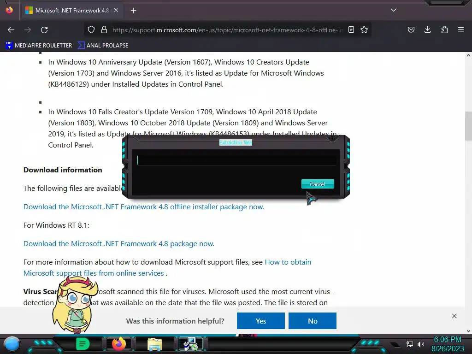Viewport: 472px width, 354px height.
Task: Open the second bookmark in bookmarks toolbar
Action: (103, 46)
